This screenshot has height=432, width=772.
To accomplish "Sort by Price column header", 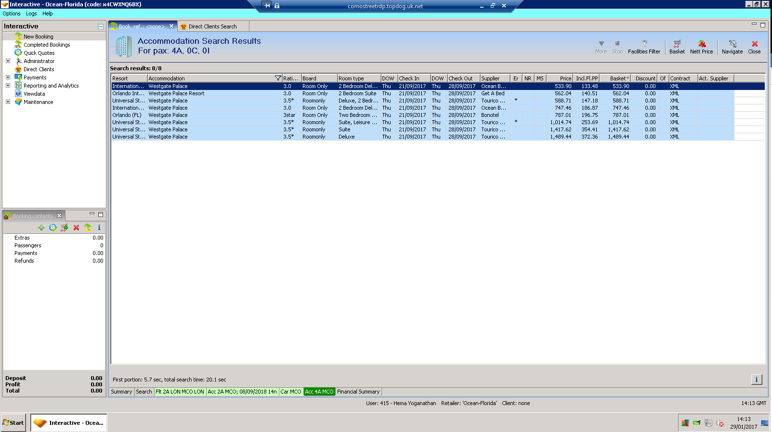I will tap(560, 78).
